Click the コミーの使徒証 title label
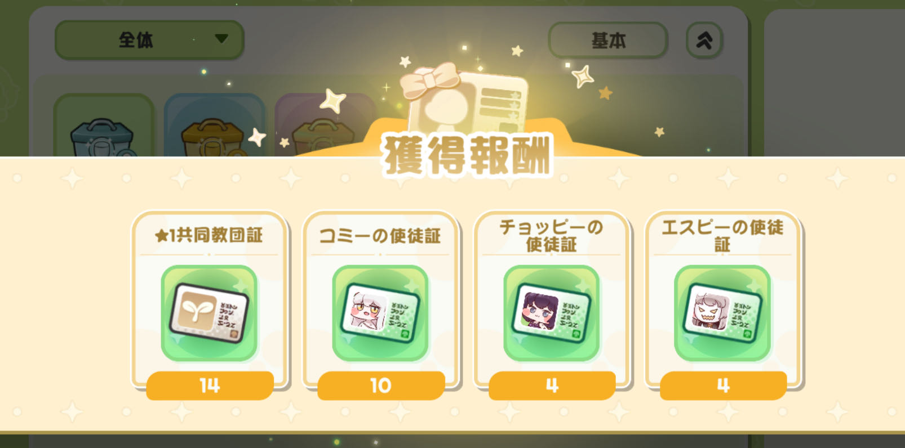The width and height of the screenshot is (905, 448). (x=380, y=235)
